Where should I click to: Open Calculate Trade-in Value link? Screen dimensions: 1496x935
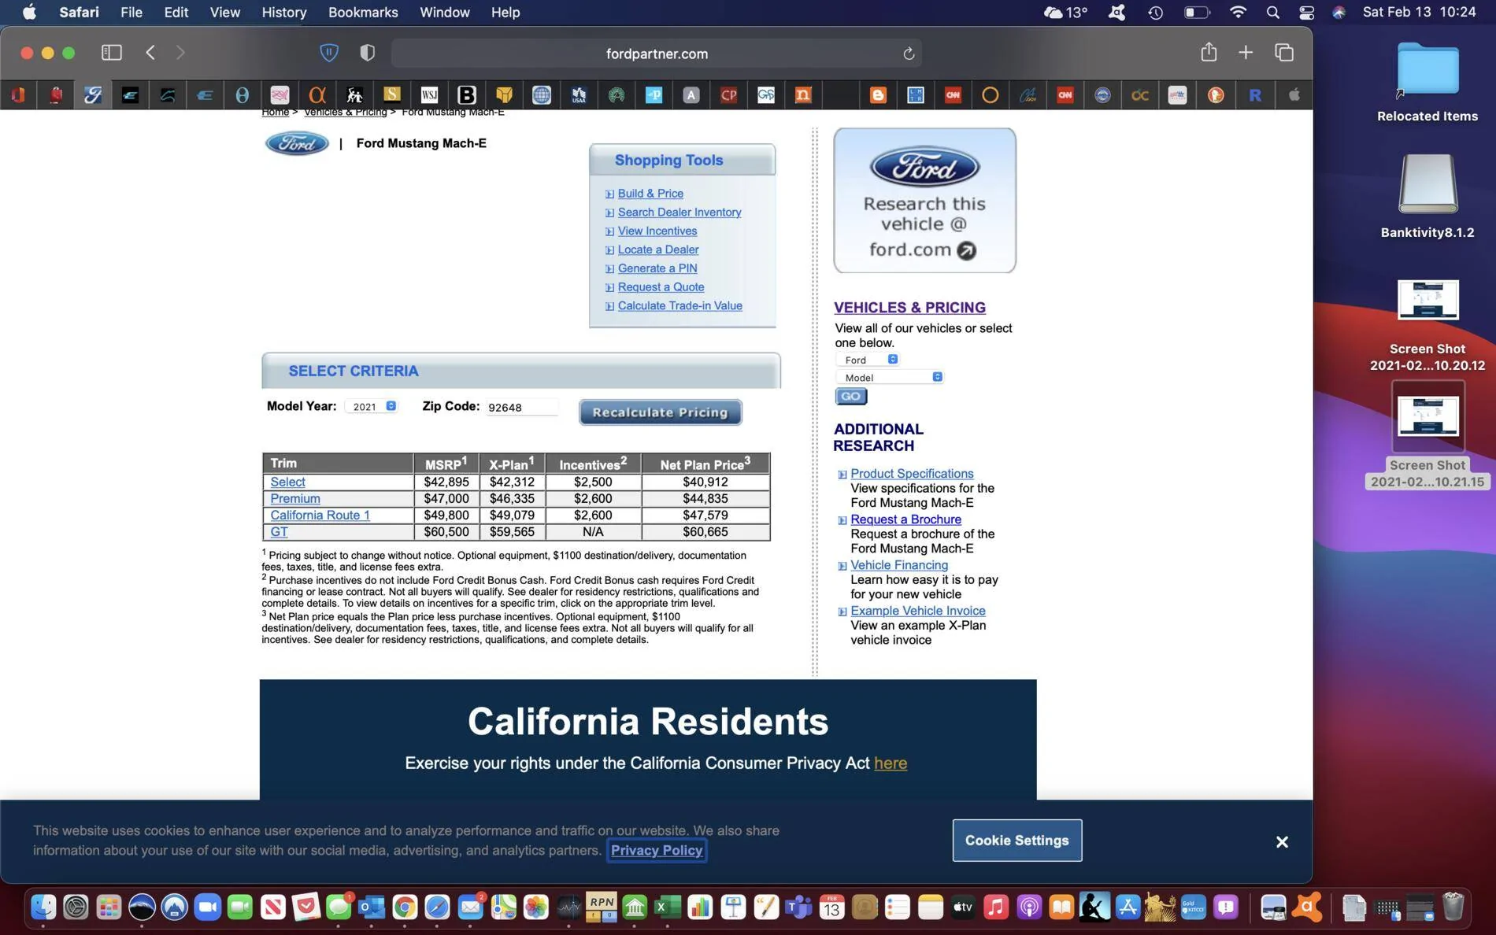[679, 306]
